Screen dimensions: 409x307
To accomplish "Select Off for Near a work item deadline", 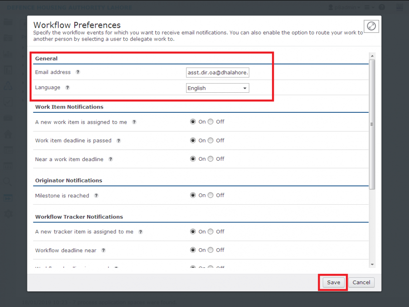I will (210, 159).
